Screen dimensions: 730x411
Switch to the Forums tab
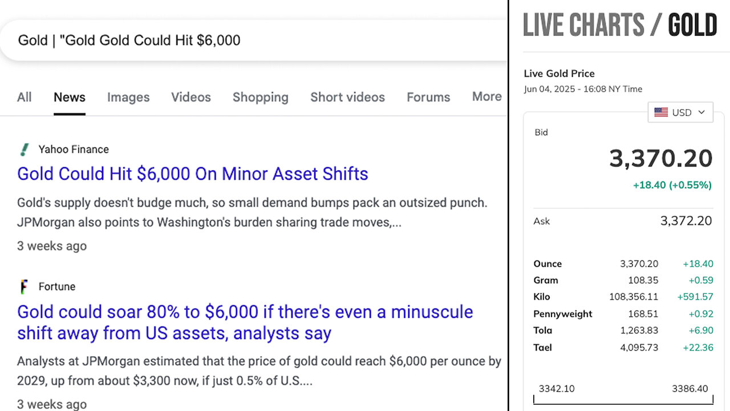428,97
